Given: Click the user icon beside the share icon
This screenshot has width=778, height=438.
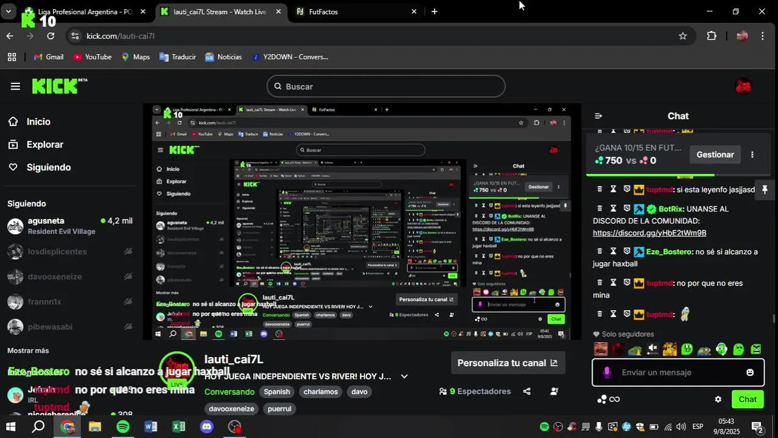Looking at the screenshot, I should click(554, 391).
